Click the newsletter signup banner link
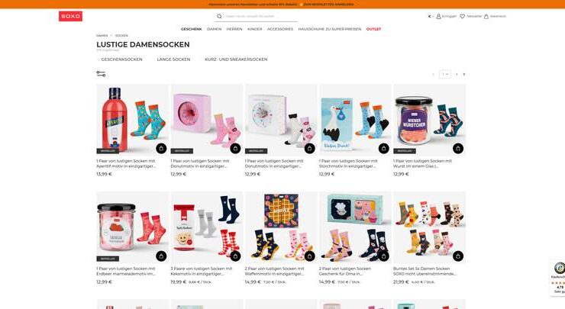Image resolution: width=565 pixels, height=309 pixels. (328, 5)
